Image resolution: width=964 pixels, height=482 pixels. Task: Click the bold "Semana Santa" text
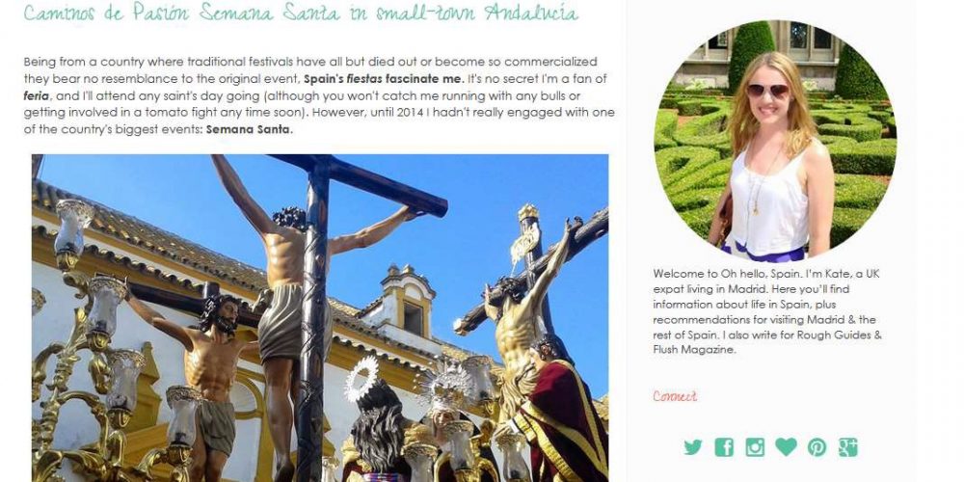(249, 130)
